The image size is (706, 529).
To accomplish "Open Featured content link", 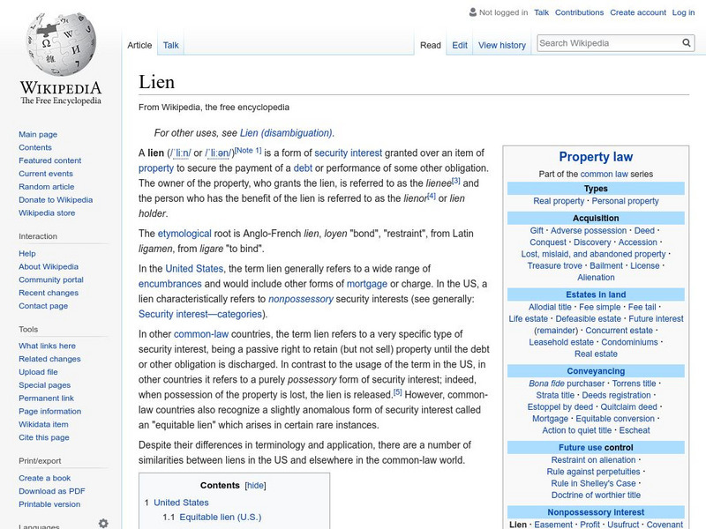I will click(50, 160).
